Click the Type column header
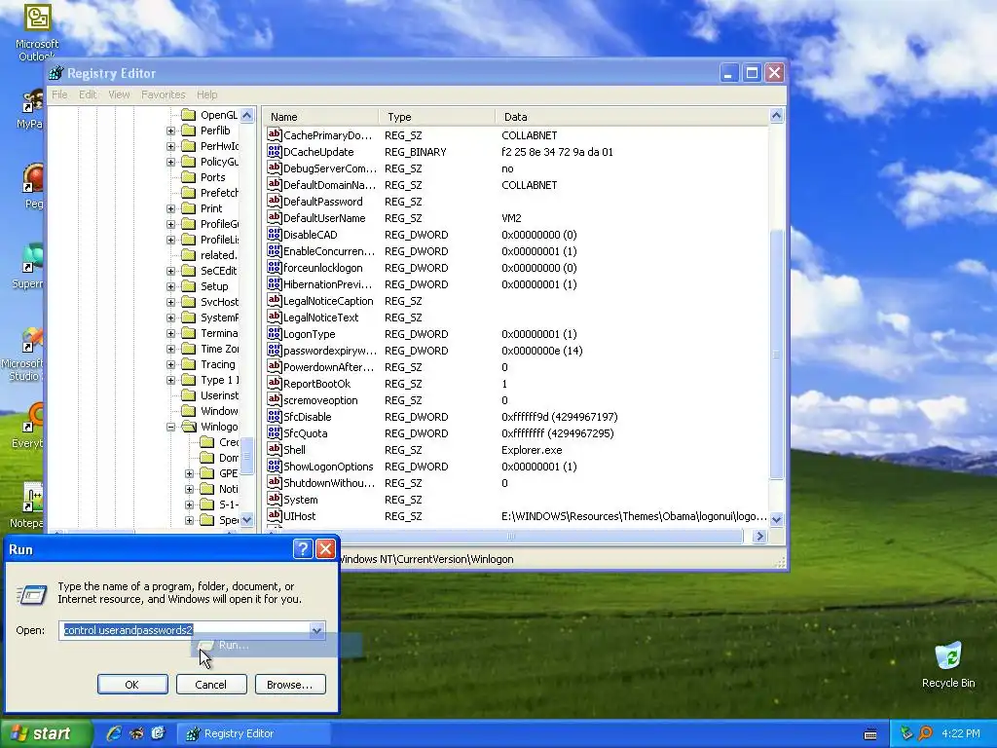Image resolution: width=997 pixels, height=748 pixels. (437, 117)
